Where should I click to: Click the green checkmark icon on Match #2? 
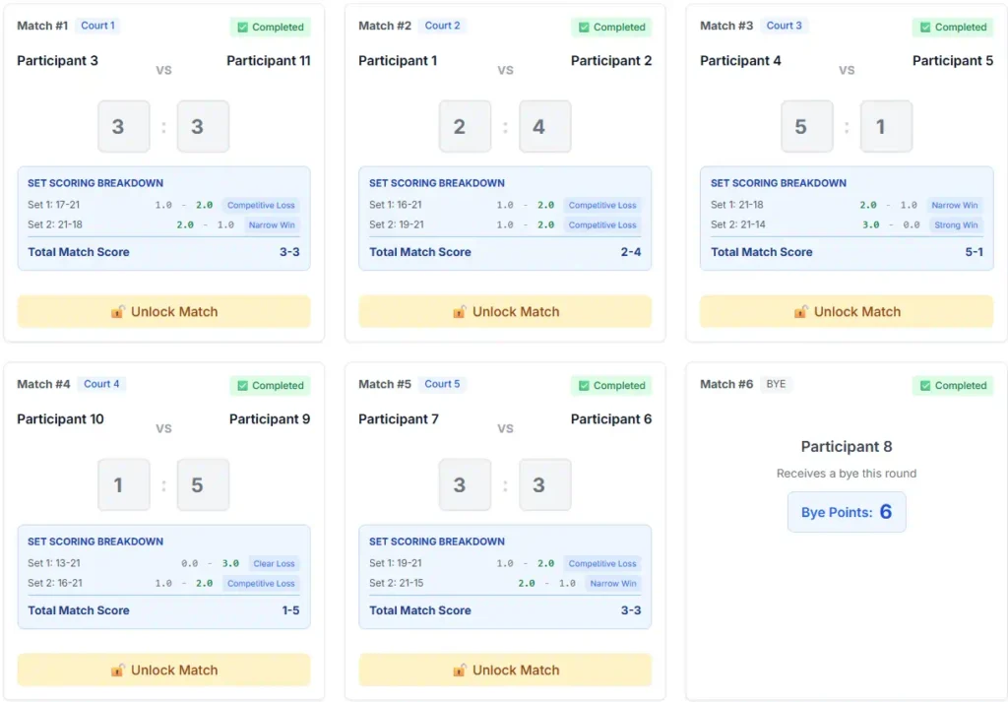tap(585, 28)
